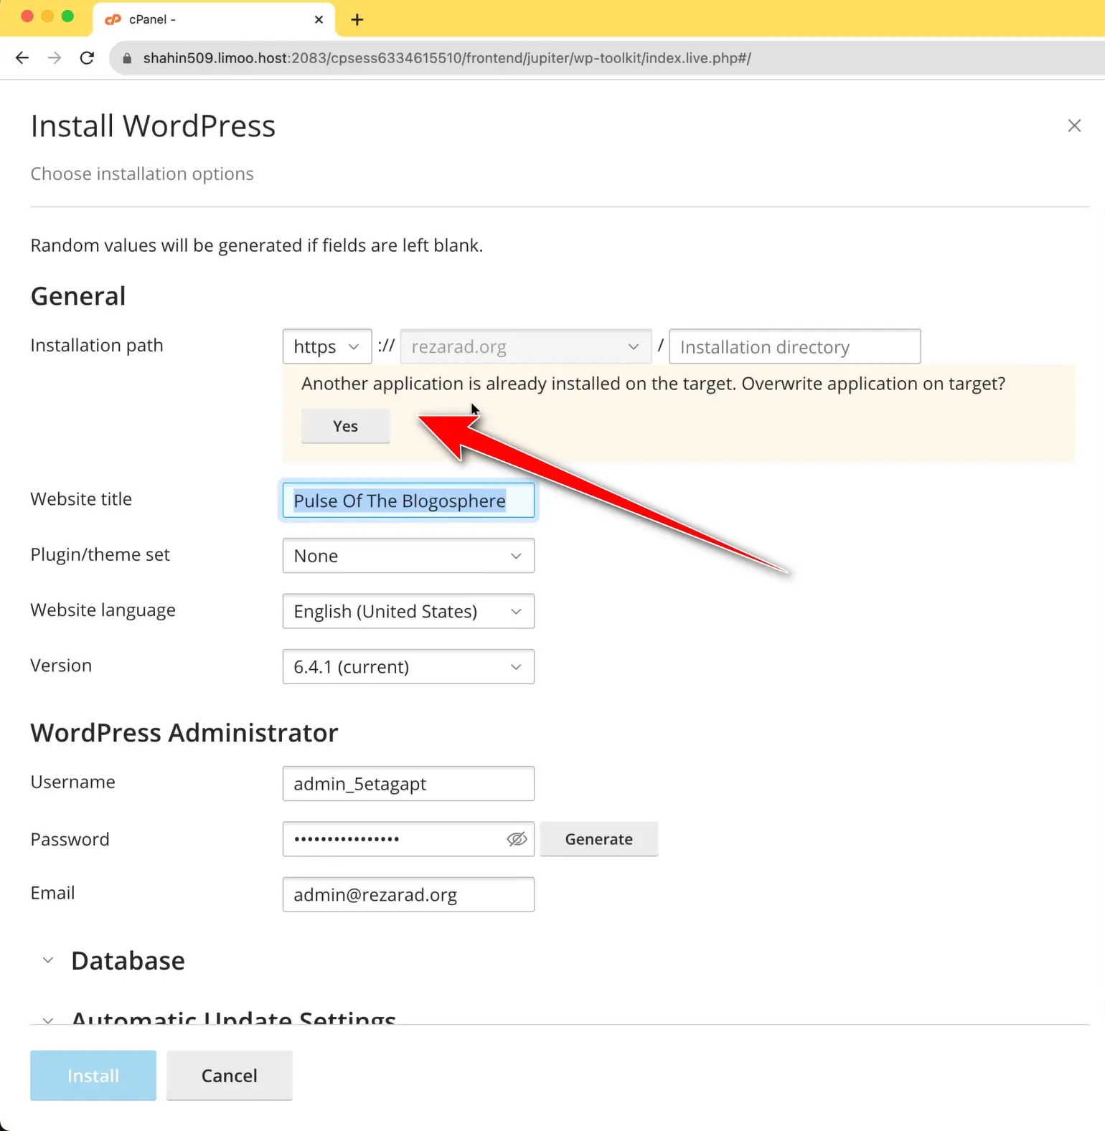Screen dimensions: 1105x1131
Task: Open the Website language dropdown
Action: pyautogui.click(x=408, y=612)
